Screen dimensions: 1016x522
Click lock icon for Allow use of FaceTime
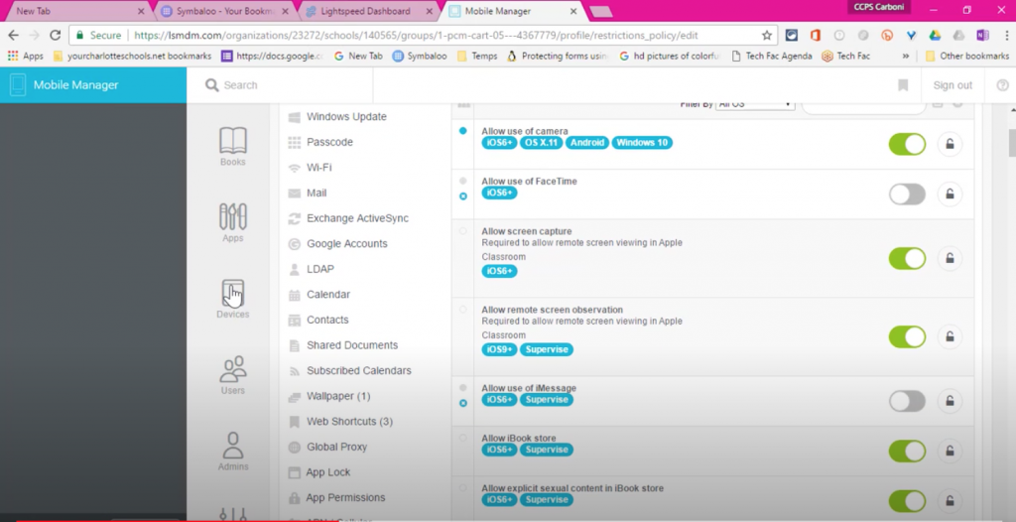click(950, 194)
